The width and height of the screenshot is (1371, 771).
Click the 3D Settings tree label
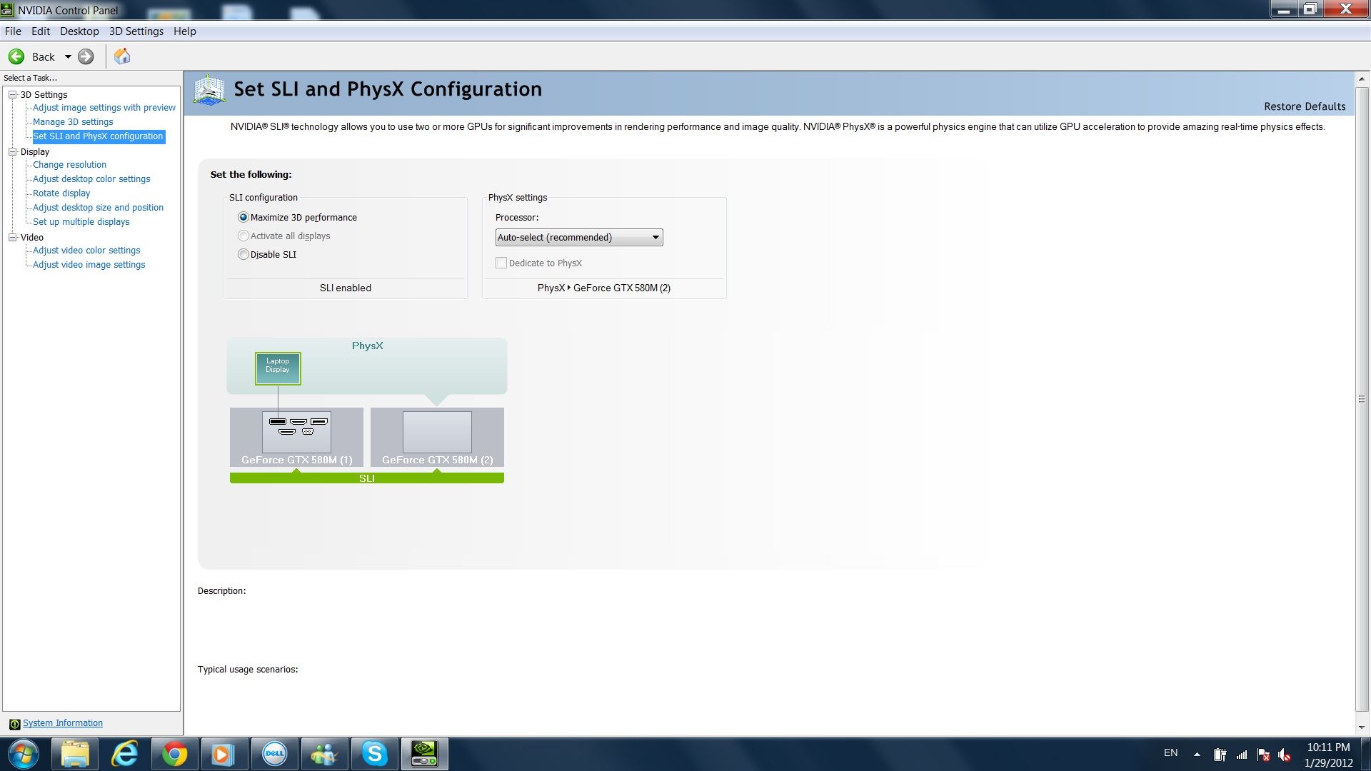pos(44,94)
